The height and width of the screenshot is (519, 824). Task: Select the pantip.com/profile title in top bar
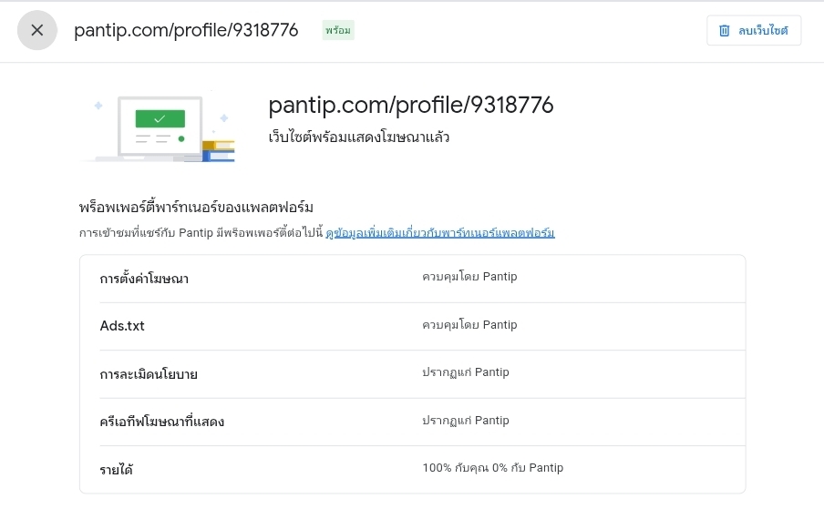coord(186,30)
